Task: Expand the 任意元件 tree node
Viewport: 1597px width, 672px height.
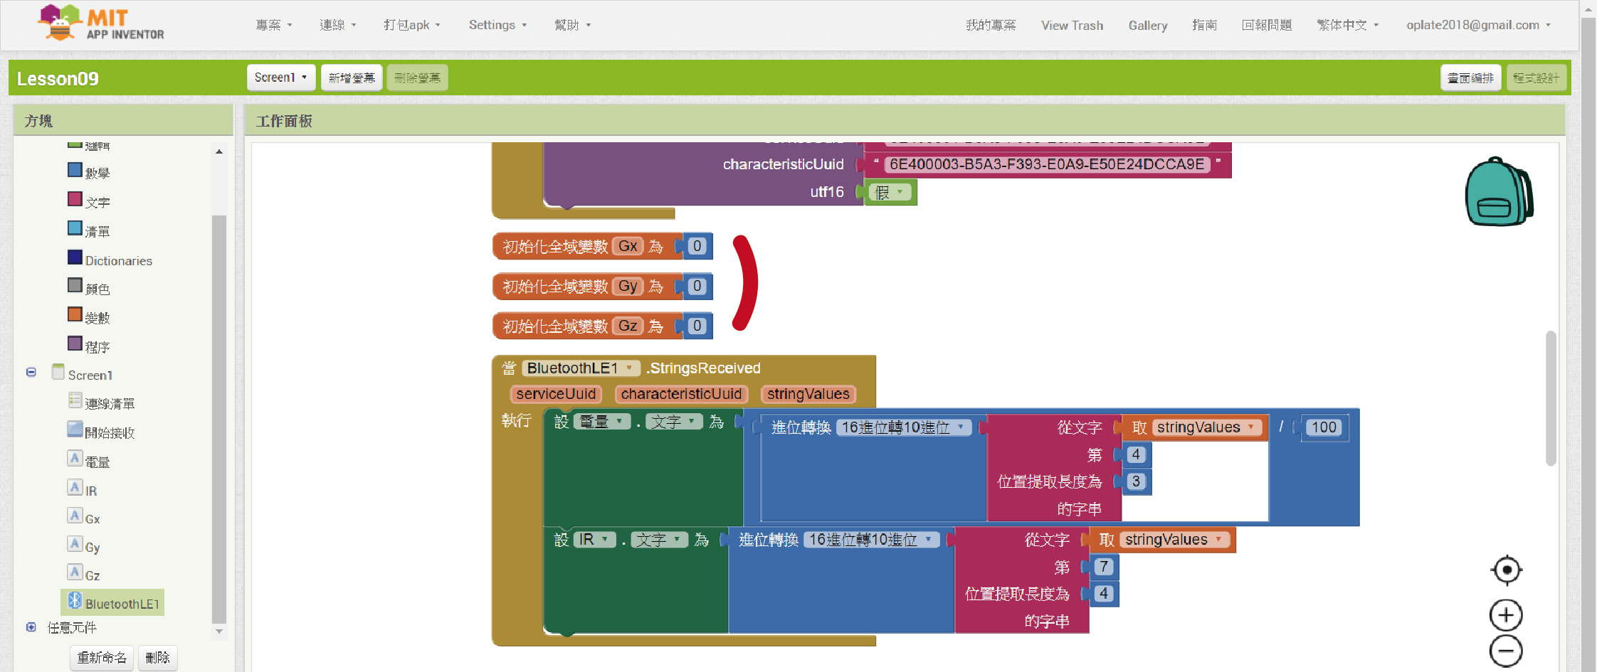Action: [31, 627]
